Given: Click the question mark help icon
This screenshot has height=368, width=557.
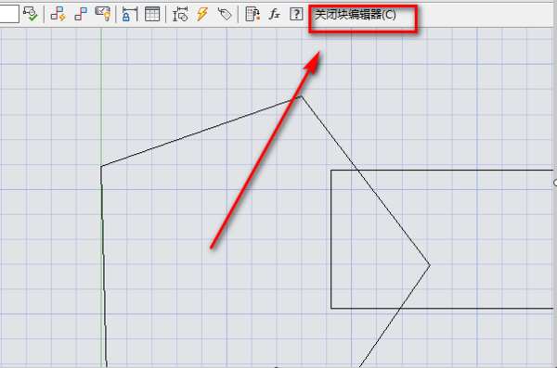Looking at the screenshot, I should [296, 14].
